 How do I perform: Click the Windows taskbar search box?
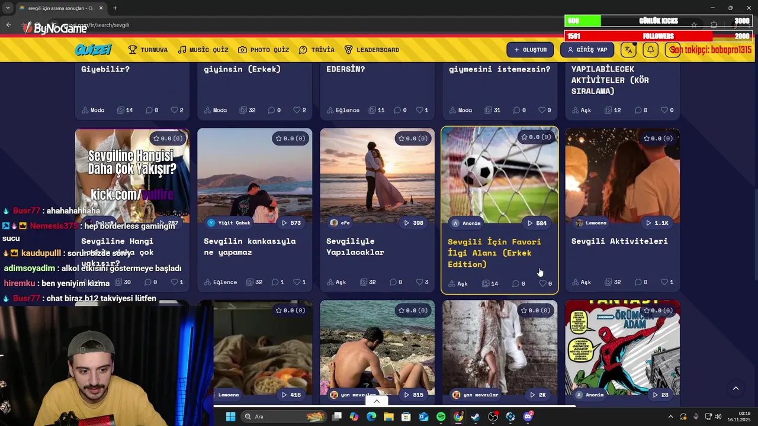click(284, 417)
